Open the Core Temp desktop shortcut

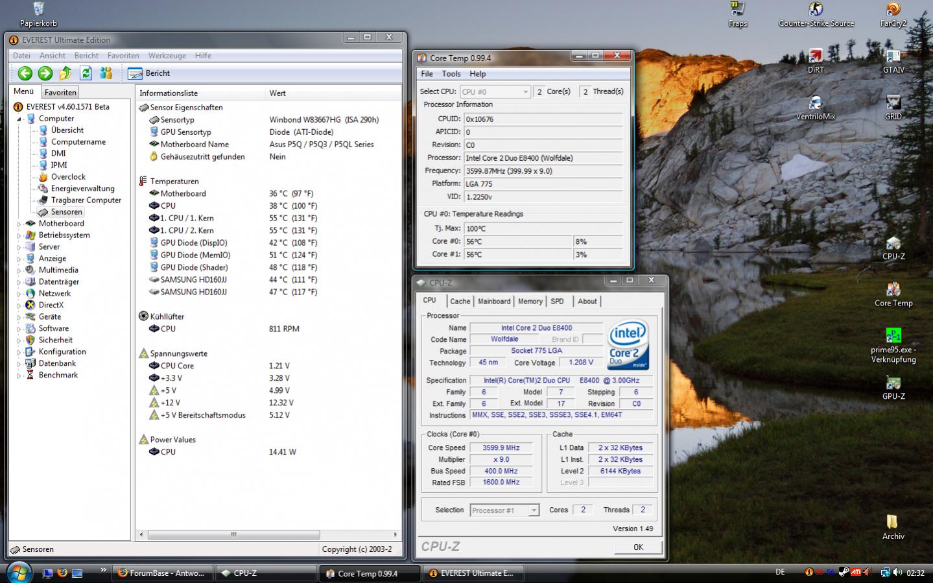coord(893,294)
